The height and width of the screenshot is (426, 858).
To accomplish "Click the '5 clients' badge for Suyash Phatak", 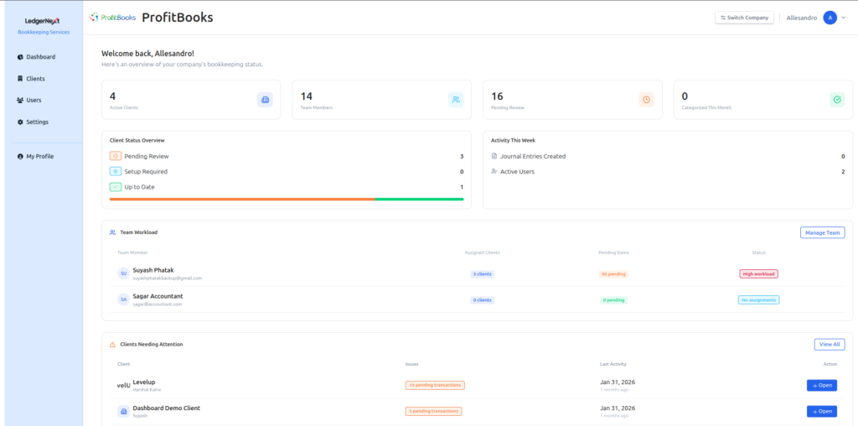I will [x=482, y=273].
